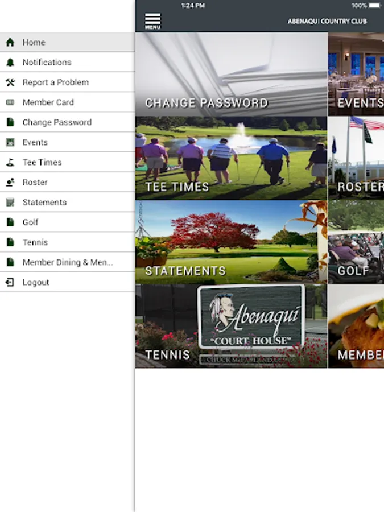Click the Report a Problem tools icon
The height and width of the screenshot is (512, 384).
coord(10,82)
